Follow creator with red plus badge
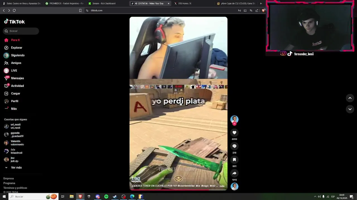Viewport: 357px width, 200px height. point(234,124)
